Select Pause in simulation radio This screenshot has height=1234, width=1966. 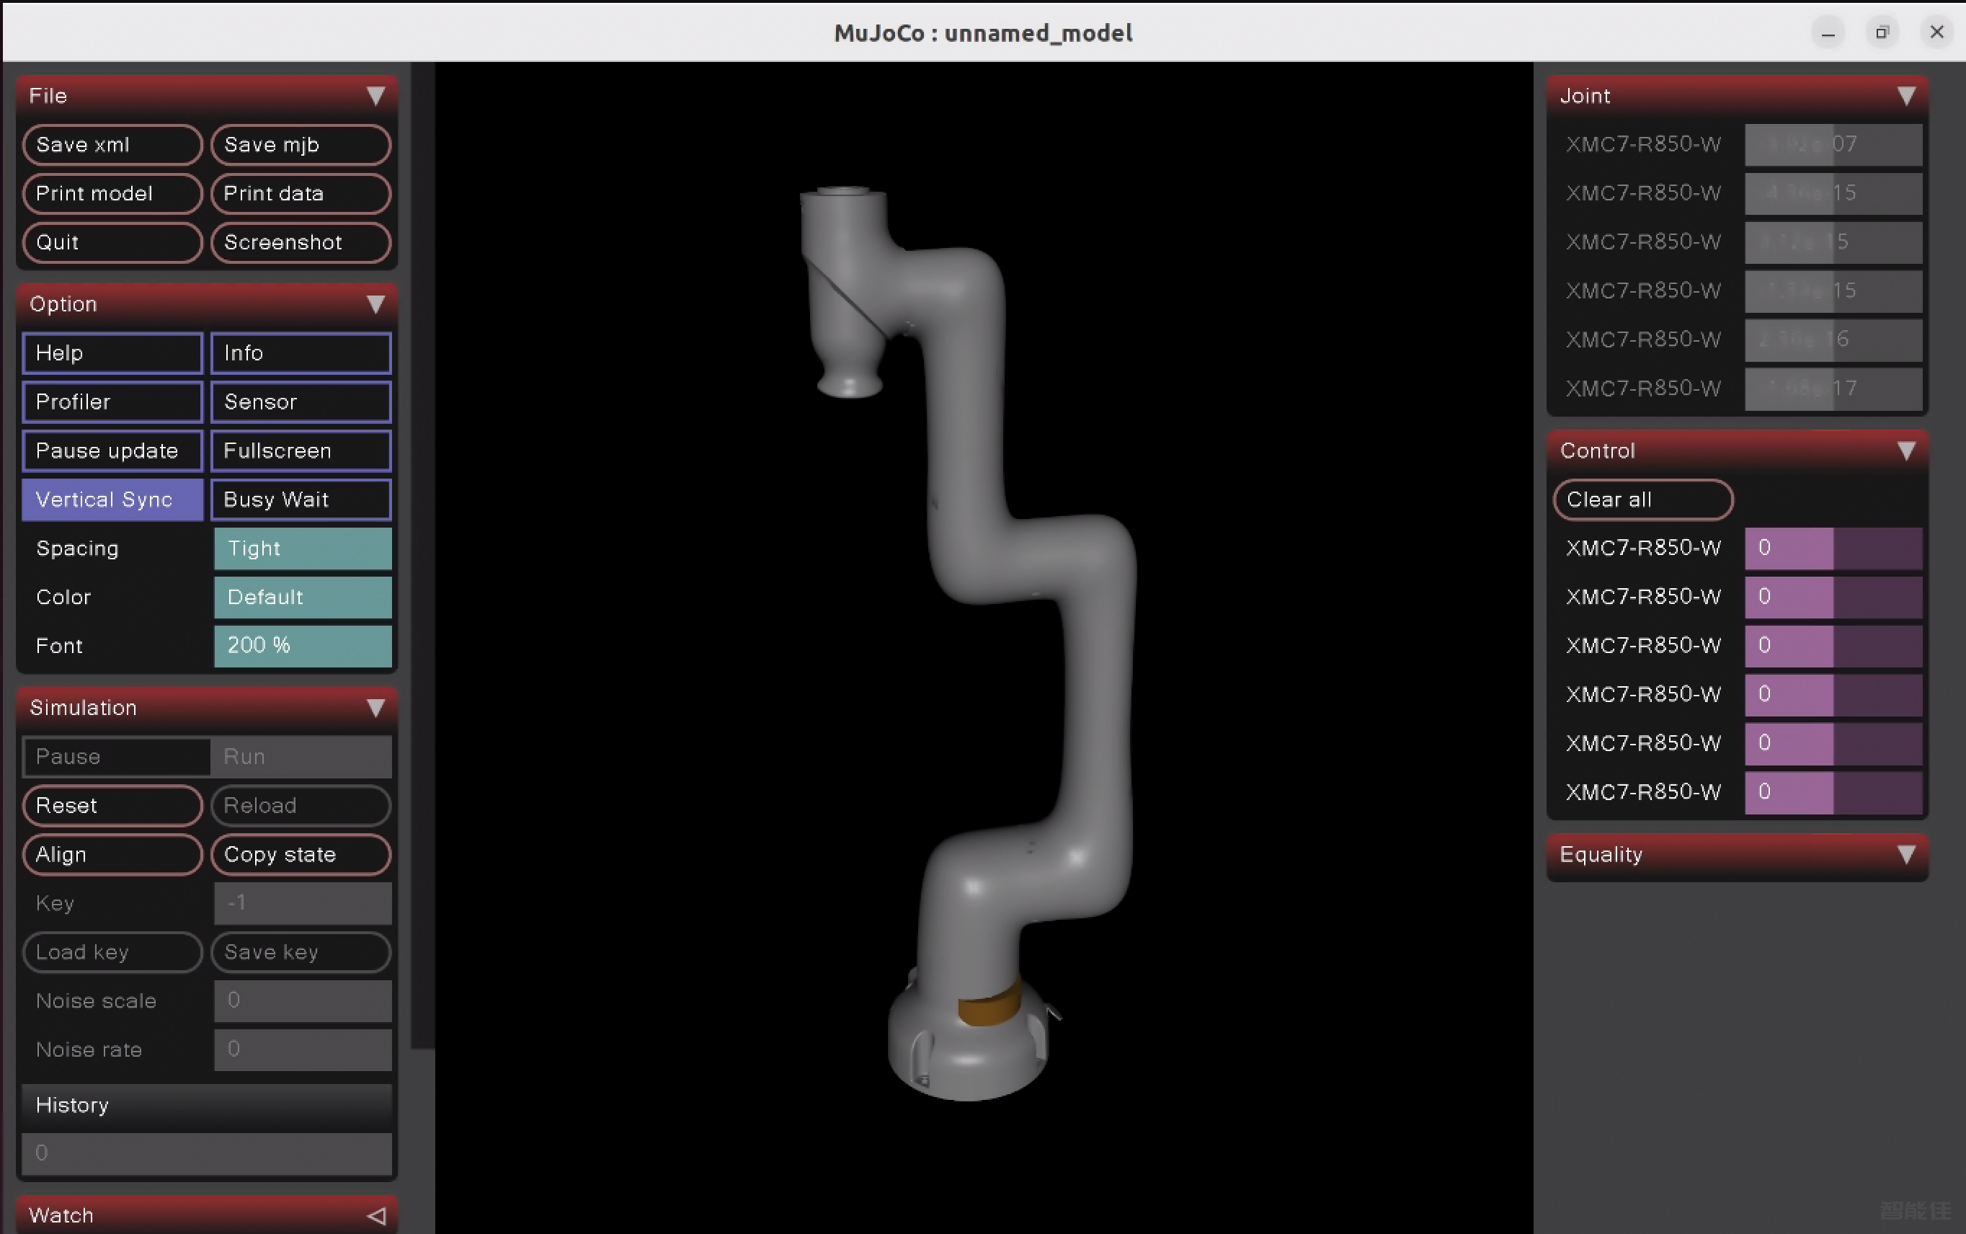(x=117, y=757)
